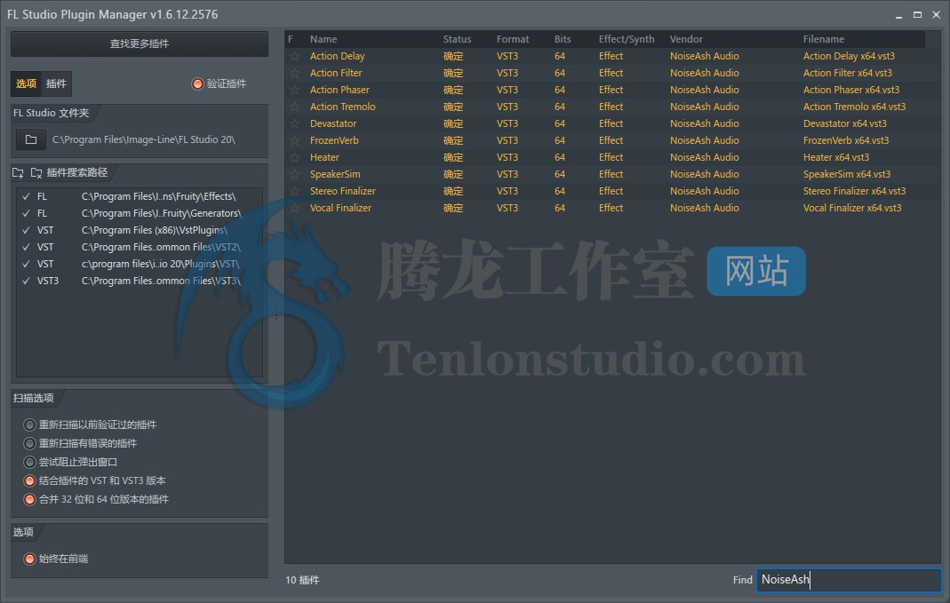Select the 选项 tab
950x603 pixels.
[27, 84]
